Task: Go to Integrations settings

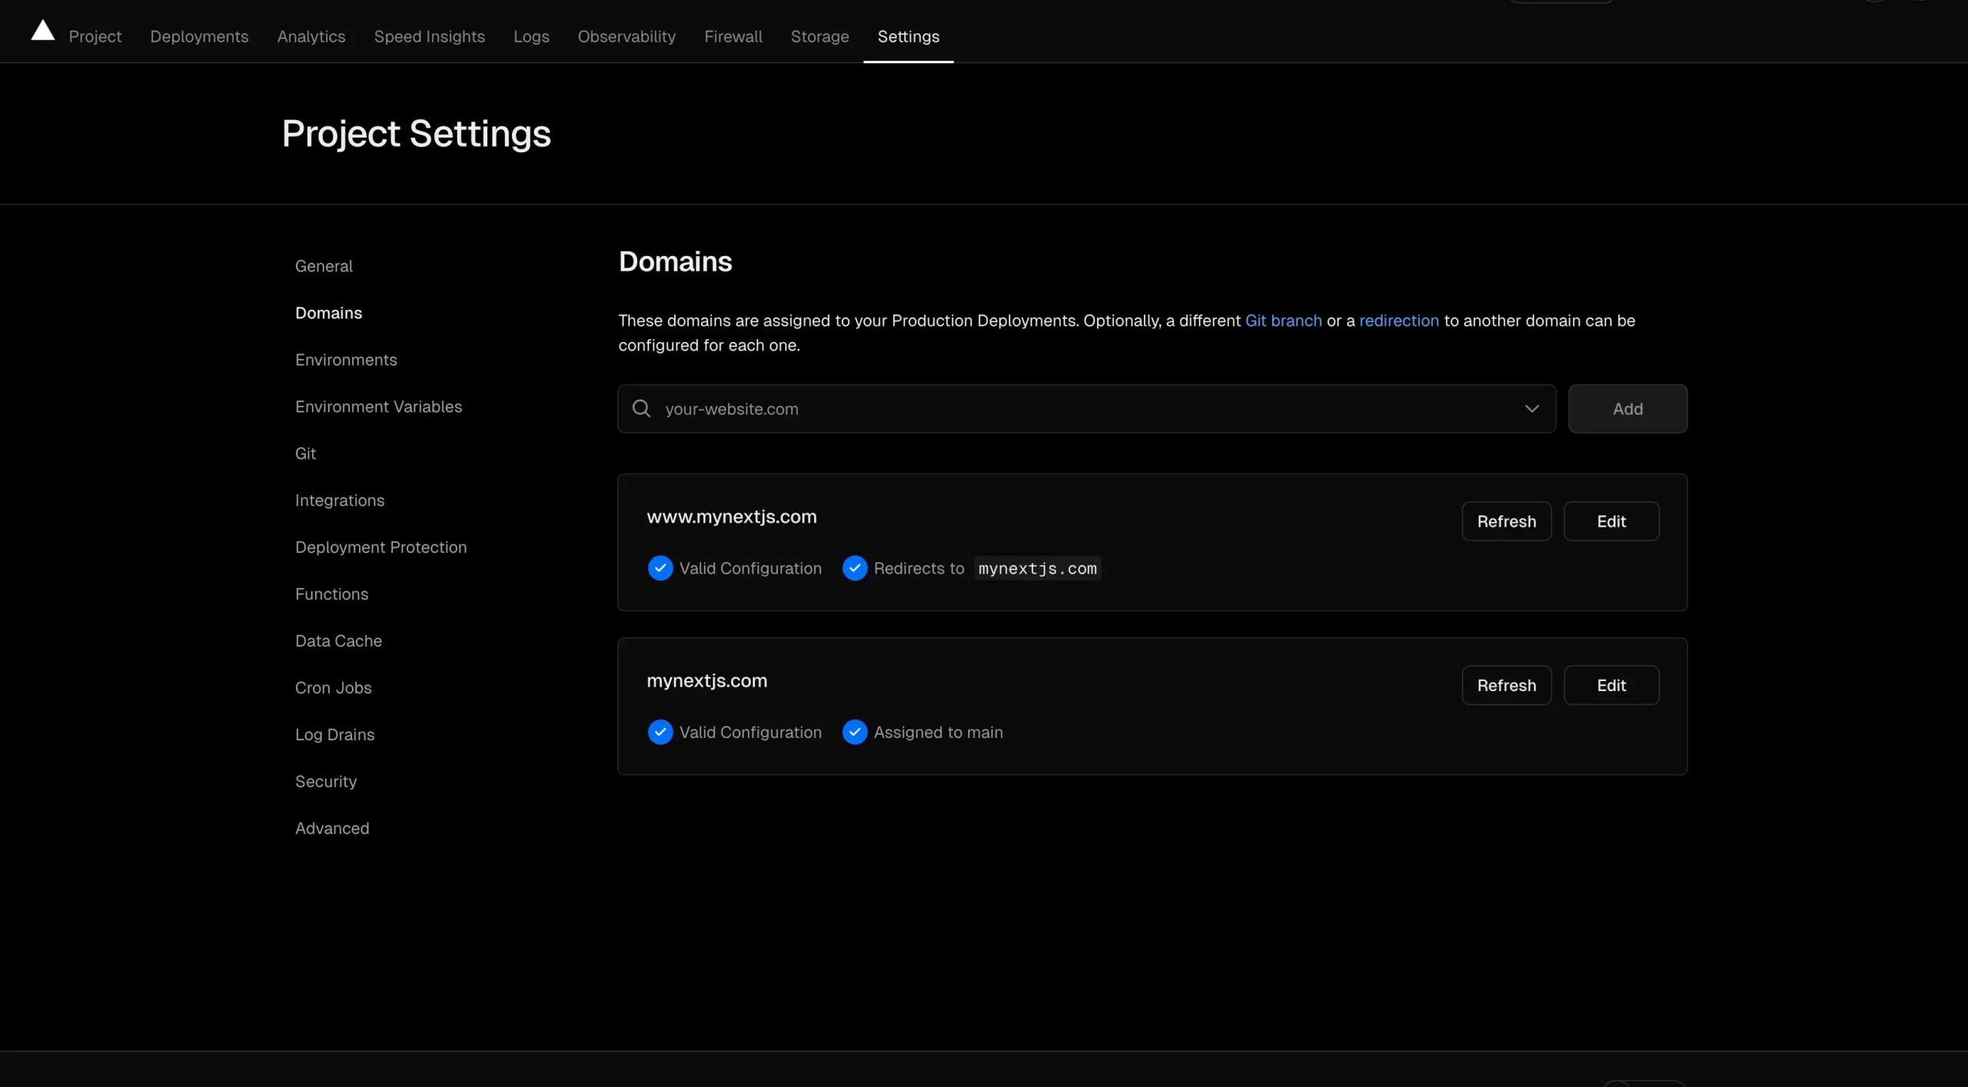Action: point(340,500)
